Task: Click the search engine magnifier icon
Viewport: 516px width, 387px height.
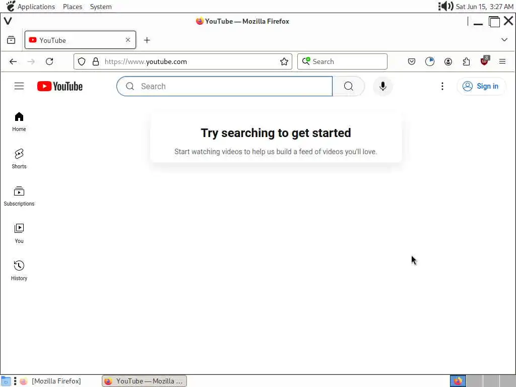Action: tap(306, 61)
